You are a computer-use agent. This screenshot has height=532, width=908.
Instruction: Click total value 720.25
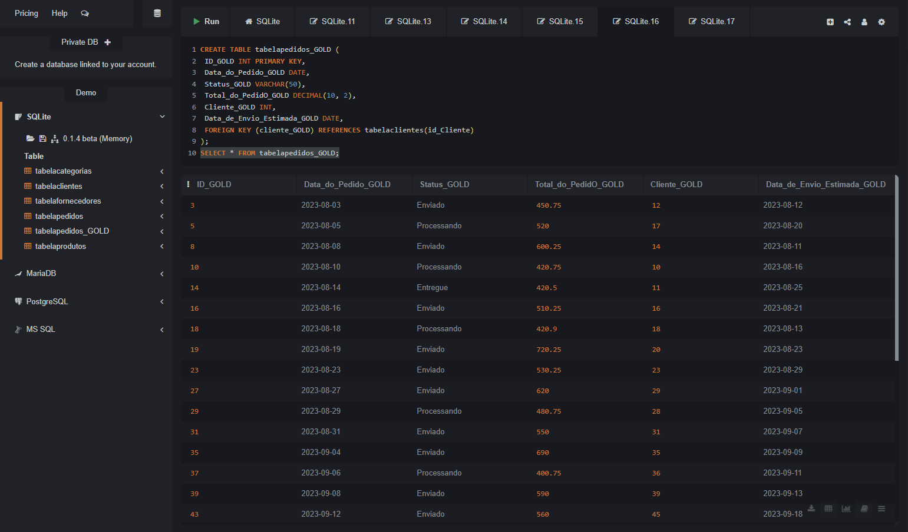point(549,350)
